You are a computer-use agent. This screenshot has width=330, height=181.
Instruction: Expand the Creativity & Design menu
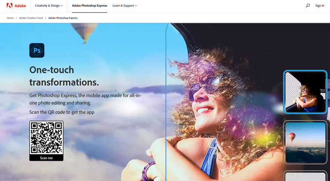pos(49,6)
